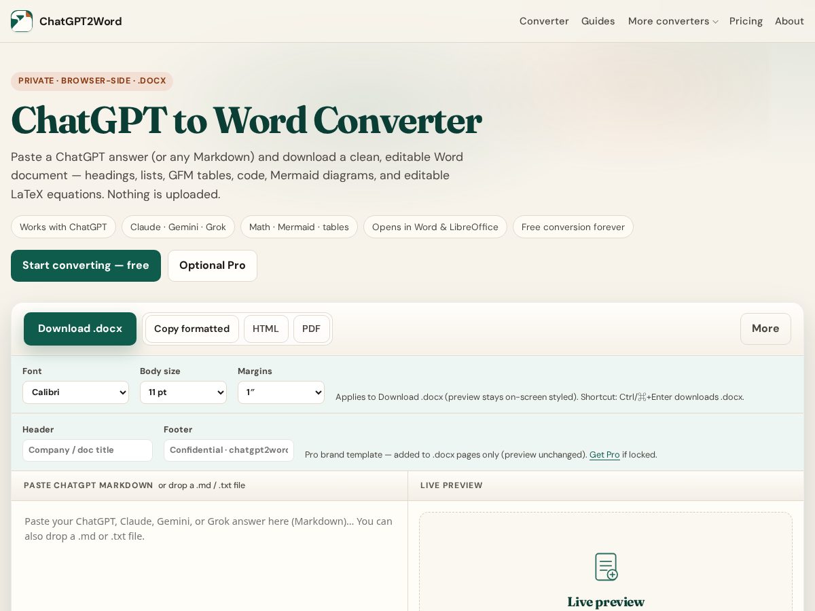Viewport: 815px width, 611px height.
Task: Click into the Markdown paste area
Action: pos(209,556)
